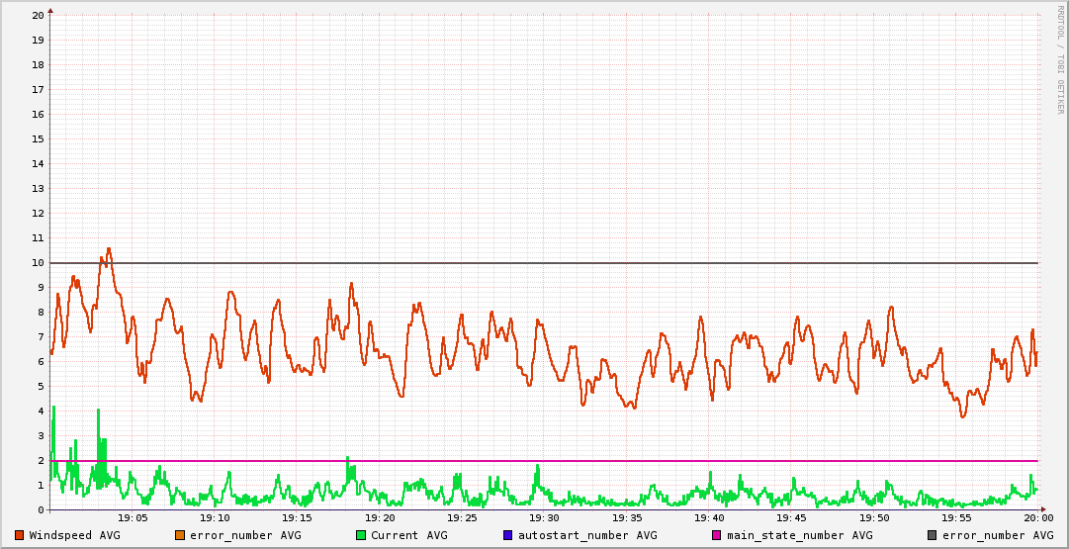Select the magenta main_state_number legend swatch
The image size is (1069, 549).
tap(717, 535)
